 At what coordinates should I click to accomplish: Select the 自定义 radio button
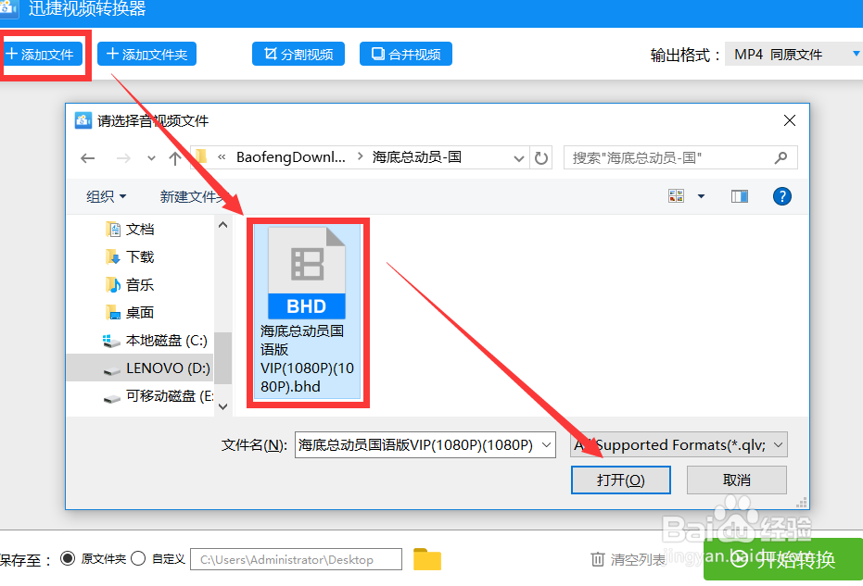tap(139, 558)
